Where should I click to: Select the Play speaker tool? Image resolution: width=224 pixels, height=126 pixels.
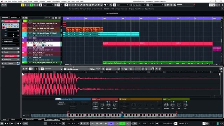pos(99,5)
